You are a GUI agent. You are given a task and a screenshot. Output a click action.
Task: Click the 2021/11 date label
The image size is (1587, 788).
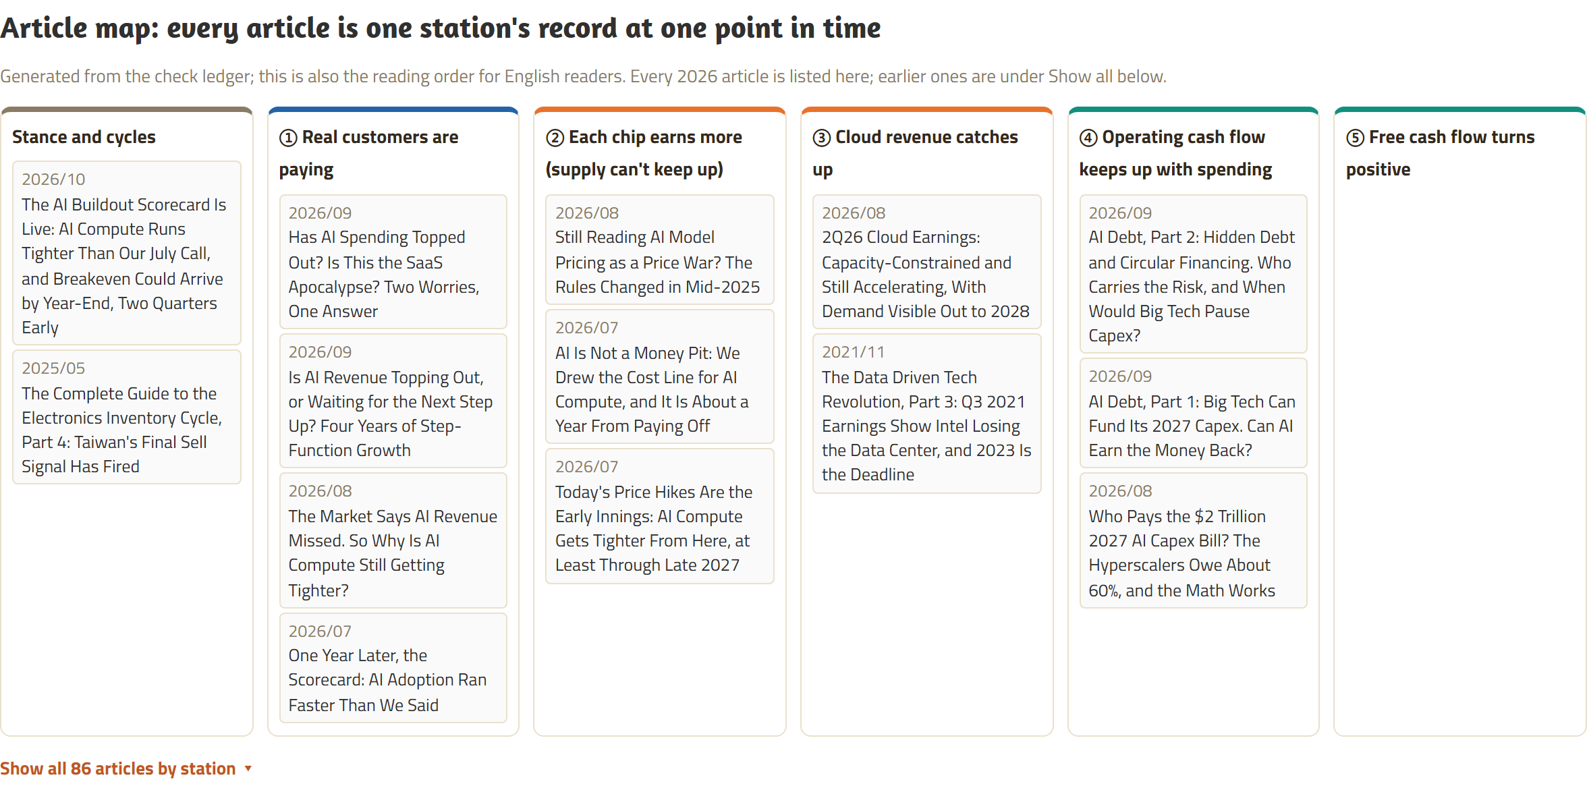[x=853, y=351]
